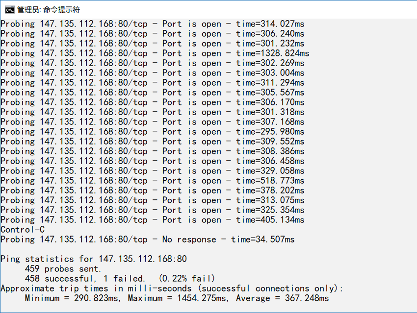The image size is (417, 313).
Task: Click the probe line showing time=378.202ms
Action: (x=152, y=191)
